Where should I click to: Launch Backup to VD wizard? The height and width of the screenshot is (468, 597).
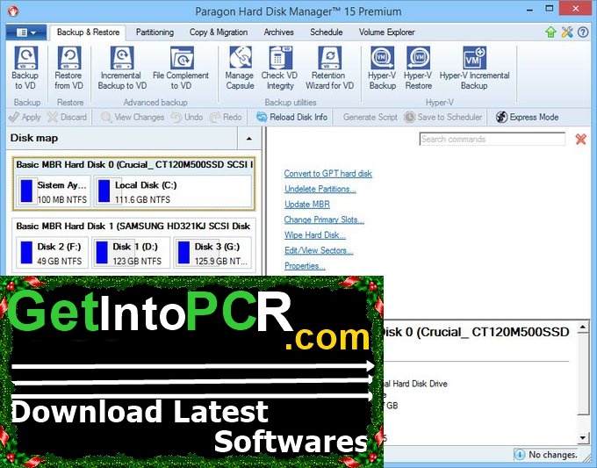click(x=25, y=68)
